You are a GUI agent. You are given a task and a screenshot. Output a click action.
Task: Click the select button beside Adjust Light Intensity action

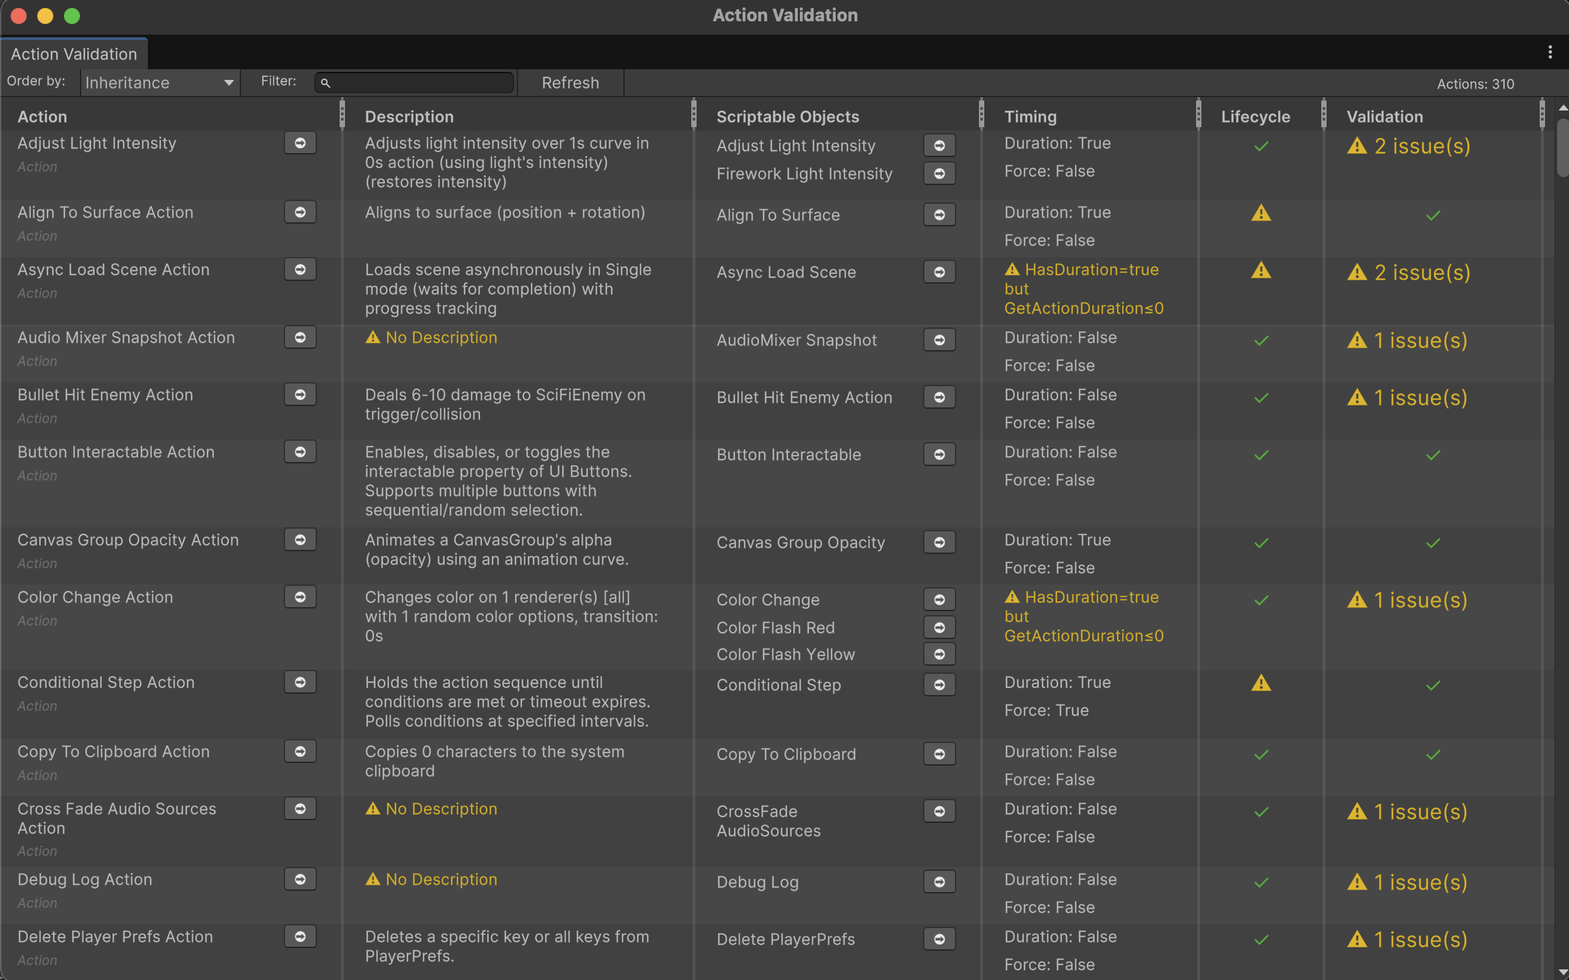(300, 143)
